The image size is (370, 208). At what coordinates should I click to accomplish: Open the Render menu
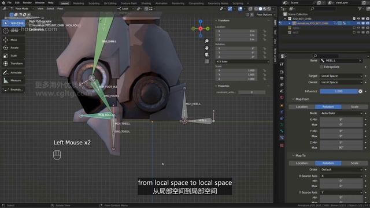(x=27, y=2)
